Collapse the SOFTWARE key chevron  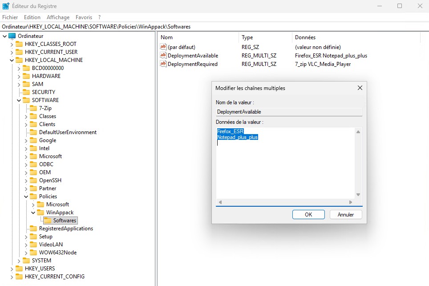19,100
